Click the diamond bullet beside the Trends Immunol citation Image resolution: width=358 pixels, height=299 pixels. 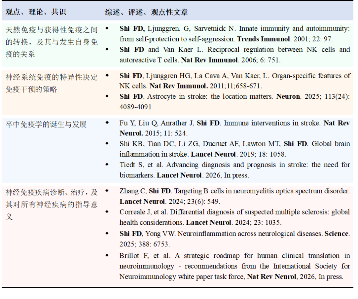pos(108,29)
